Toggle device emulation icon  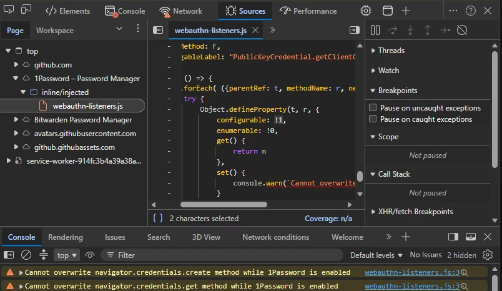pos(26,9)
